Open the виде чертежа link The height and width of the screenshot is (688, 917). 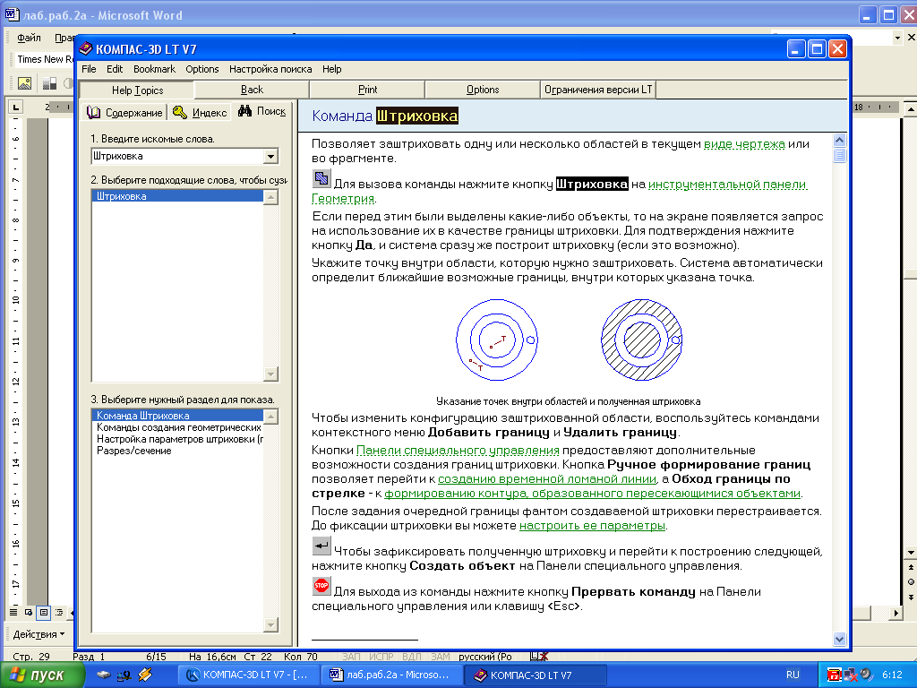(744, 144)
